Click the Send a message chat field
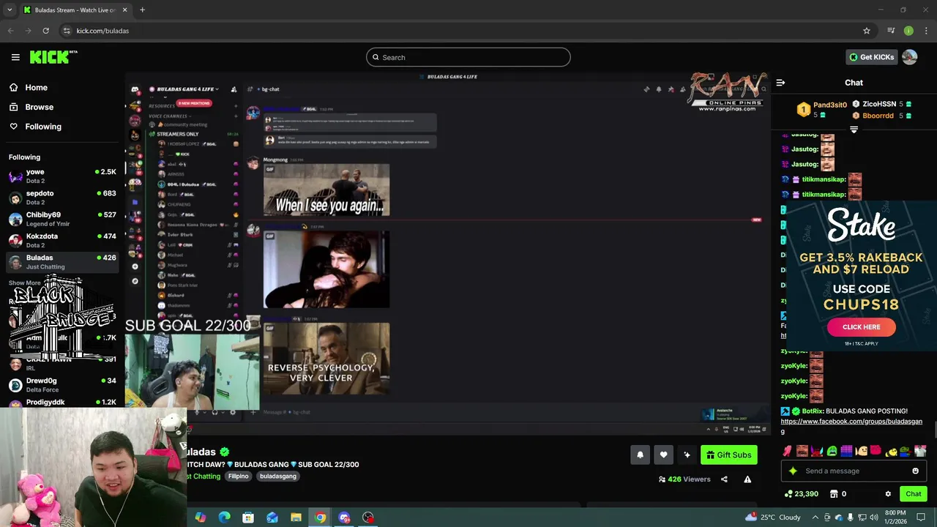Image resolution: width=937 pixels, height=527 pixels. [854, 471]
